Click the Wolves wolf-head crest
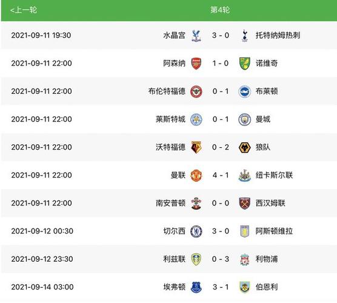The width and height of the screenshot is (337, 303). click(245, 147)
